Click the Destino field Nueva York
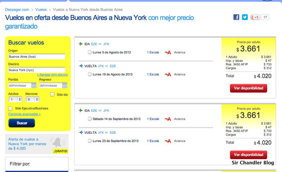This screenshot has width=282, height=172. pos(37,70)
